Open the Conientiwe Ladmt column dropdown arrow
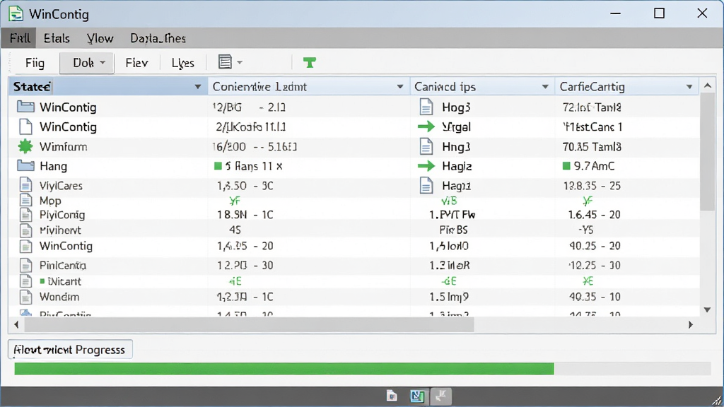This screenshot has width=724, height=407. tap(400, 87)
